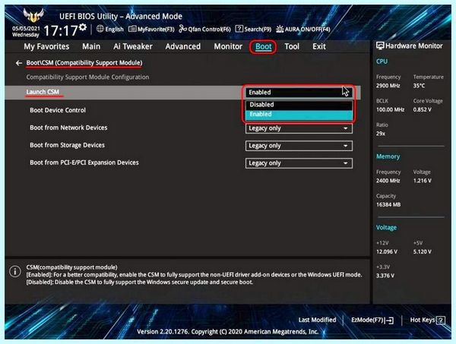
Task: Click the Voltage heading in Hardware Monitor
Action: coord(386,228)
